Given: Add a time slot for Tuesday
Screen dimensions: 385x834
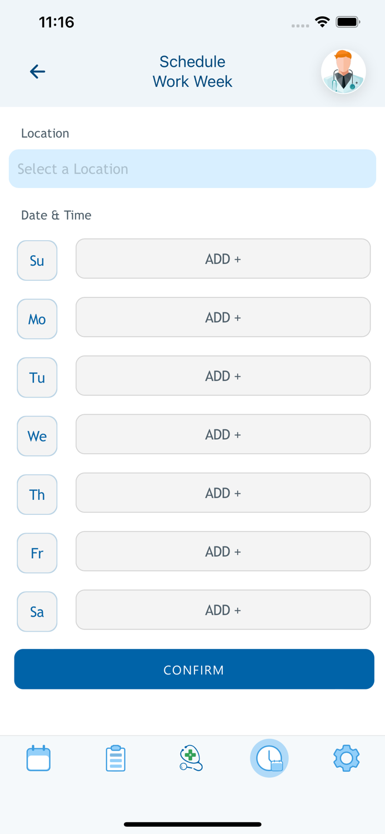Looking at the screenshot, I should (x=223, y=376).
